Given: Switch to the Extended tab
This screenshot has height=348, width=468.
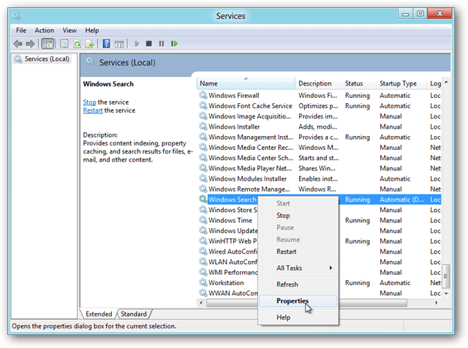Looking at the screenshot, I should (x=99, y=314).
